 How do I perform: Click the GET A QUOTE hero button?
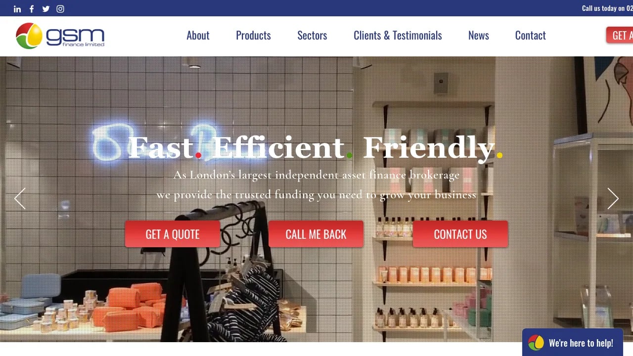[173, 234]
